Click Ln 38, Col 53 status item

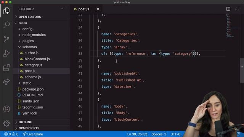(x=137, y=134)
